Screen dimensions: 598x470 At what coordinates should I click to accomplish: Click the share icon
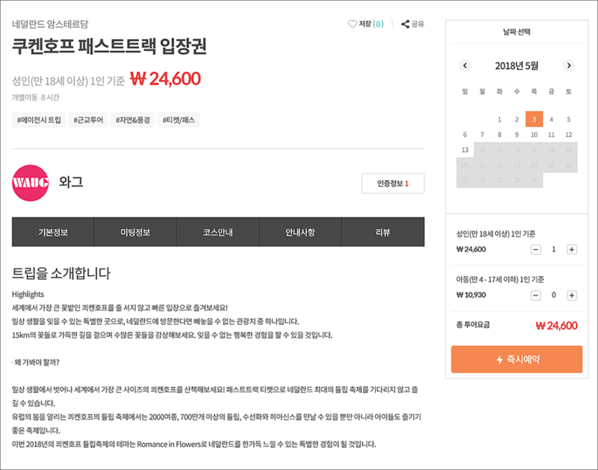coord(405,24)
